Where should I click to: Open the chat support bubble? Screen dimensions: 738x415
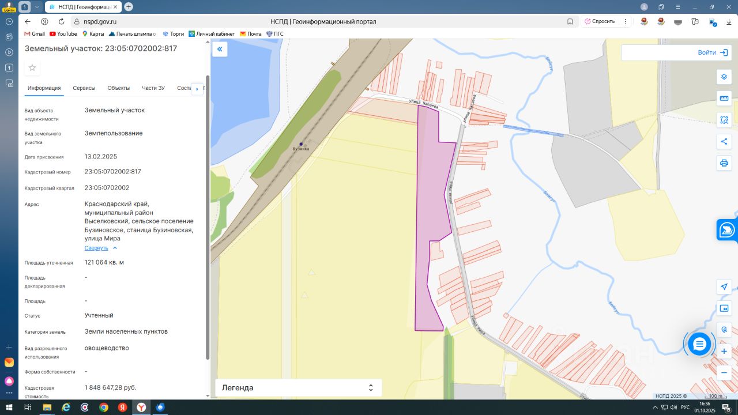699,344
